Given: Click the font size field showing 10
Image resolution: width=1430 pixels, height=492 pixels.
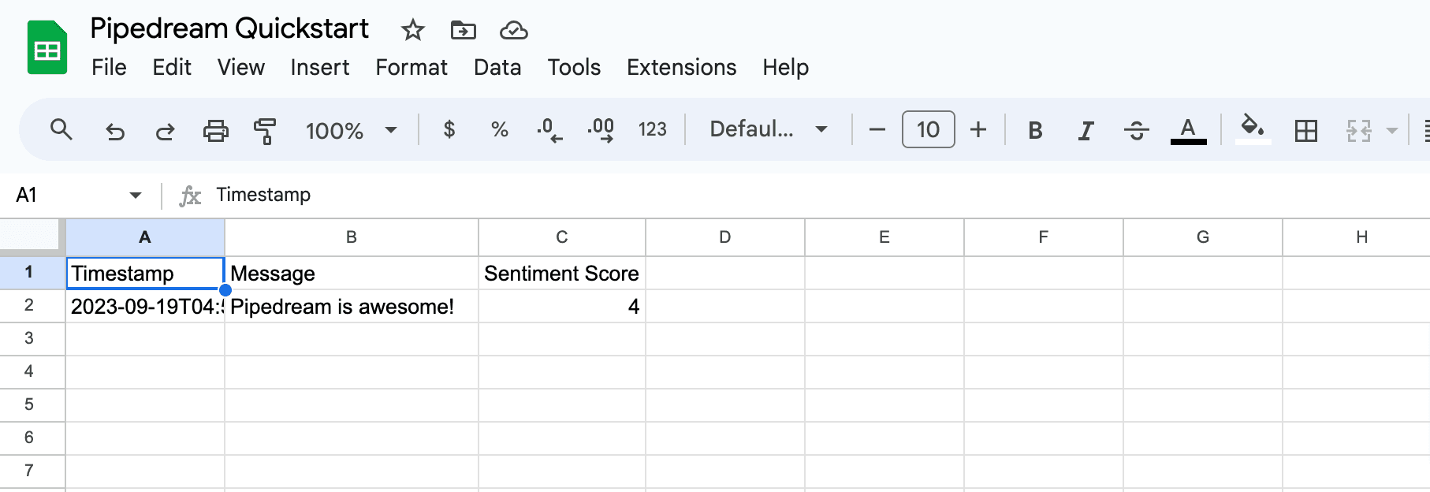Looking at the screenshot, I should (x=928, y=129).
